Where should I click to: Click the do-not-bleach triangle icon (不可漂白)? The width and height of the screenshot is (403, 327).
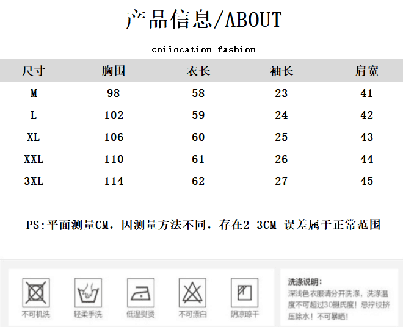[x=192, y=293]
